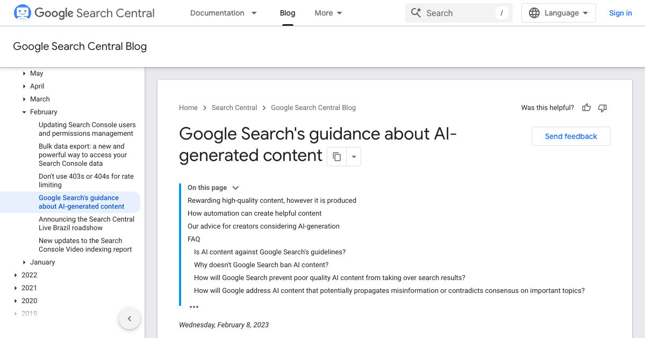
Task: Click the search sparkle magnifier icon
Action: click(416, 13)
